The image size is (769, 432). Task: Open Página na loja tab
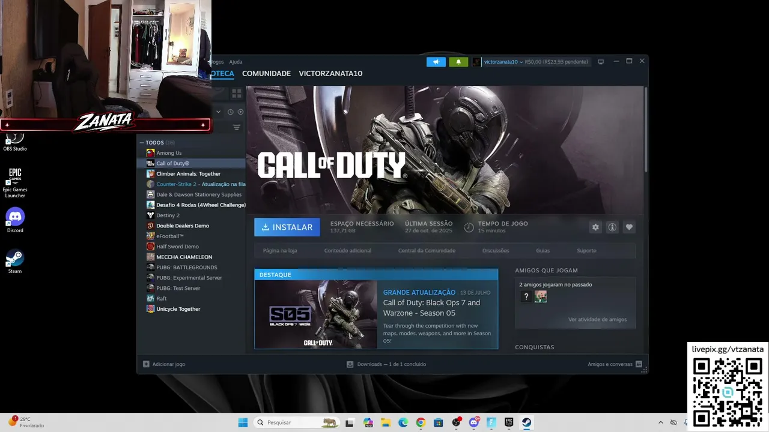[x=280, y=251]
